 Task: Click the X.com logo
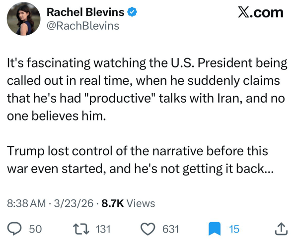pos(261,12)
